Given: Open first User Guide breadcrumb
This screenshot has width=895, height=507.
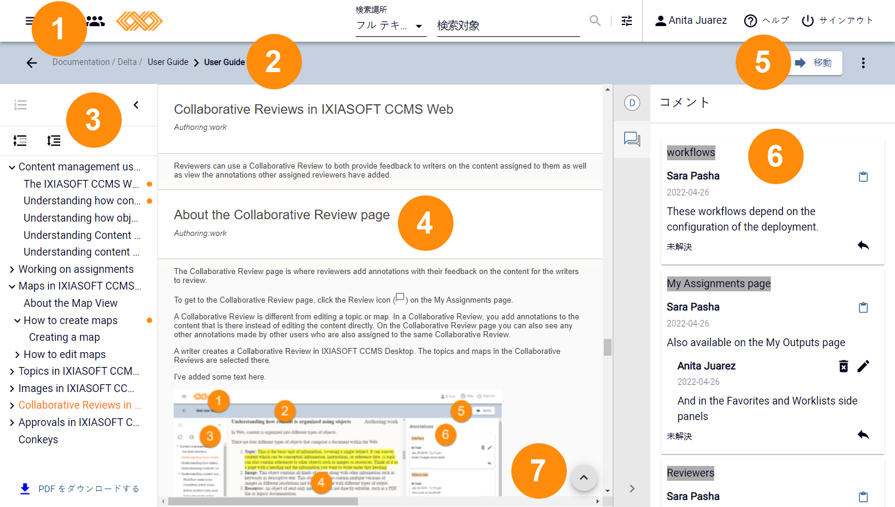Looking at the screenshot, I should 168,62.
